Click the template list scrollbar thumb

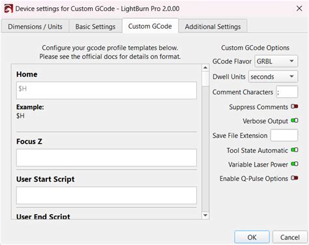205,78
